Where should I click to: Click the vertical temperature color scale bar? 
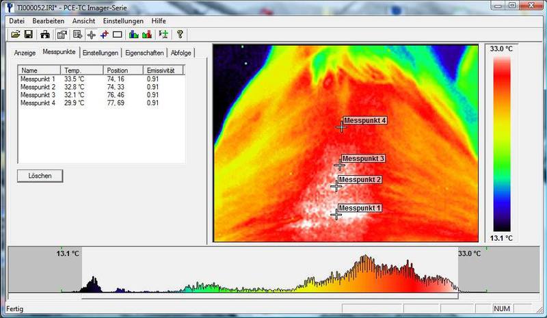(x=502, y=144)
